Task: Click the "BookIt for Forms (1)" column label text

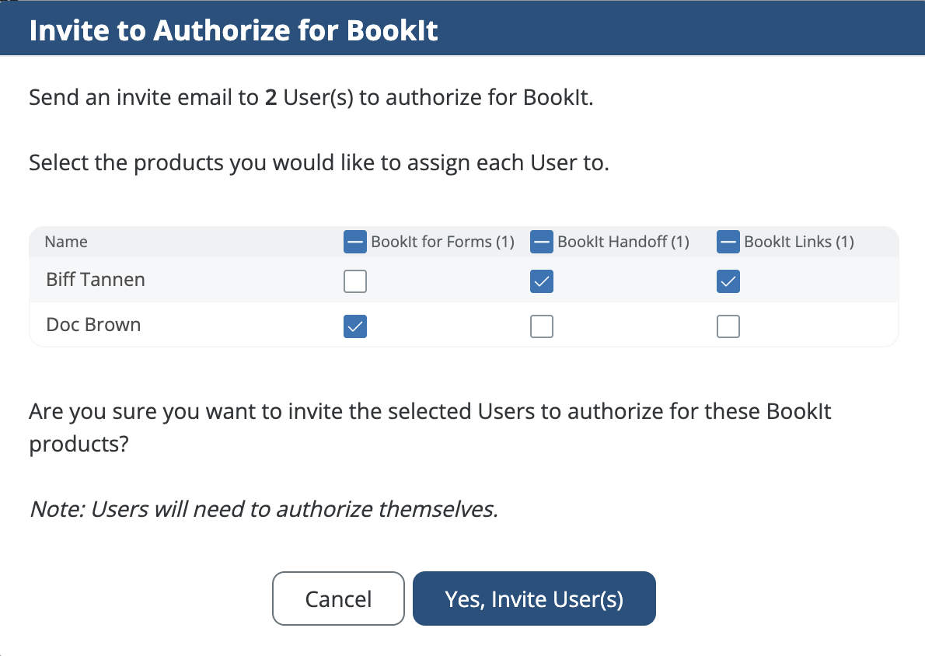Action: (442, 242)
